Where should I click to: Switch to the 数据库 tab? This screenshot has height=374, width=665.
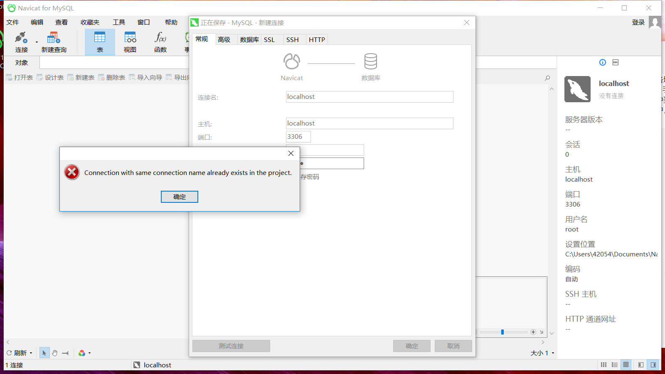coord(249,39)
